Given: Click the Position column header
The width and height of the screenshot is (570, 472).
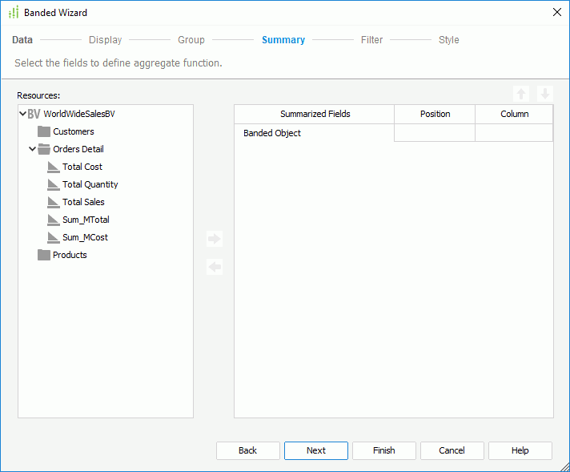Looking at the screenshot, I should point(435,114).
